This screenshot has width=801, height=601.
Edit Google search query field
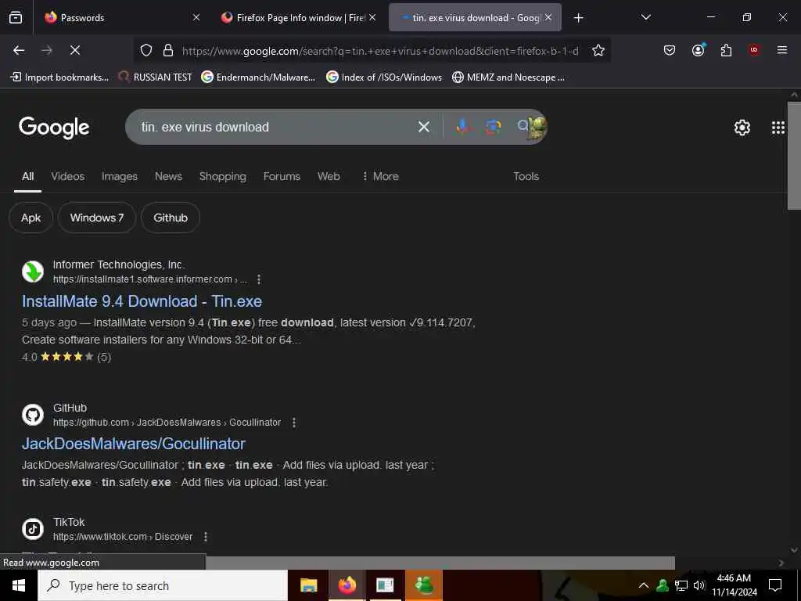click(x=276, y=127)
